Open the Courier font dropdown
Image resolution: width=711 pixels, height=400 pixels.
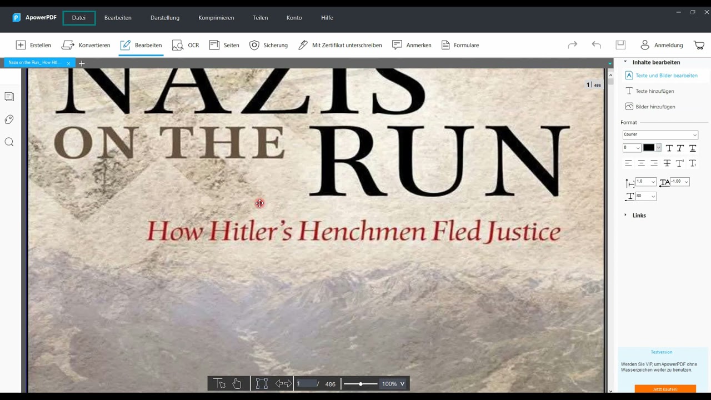click(x=660, y=134)
